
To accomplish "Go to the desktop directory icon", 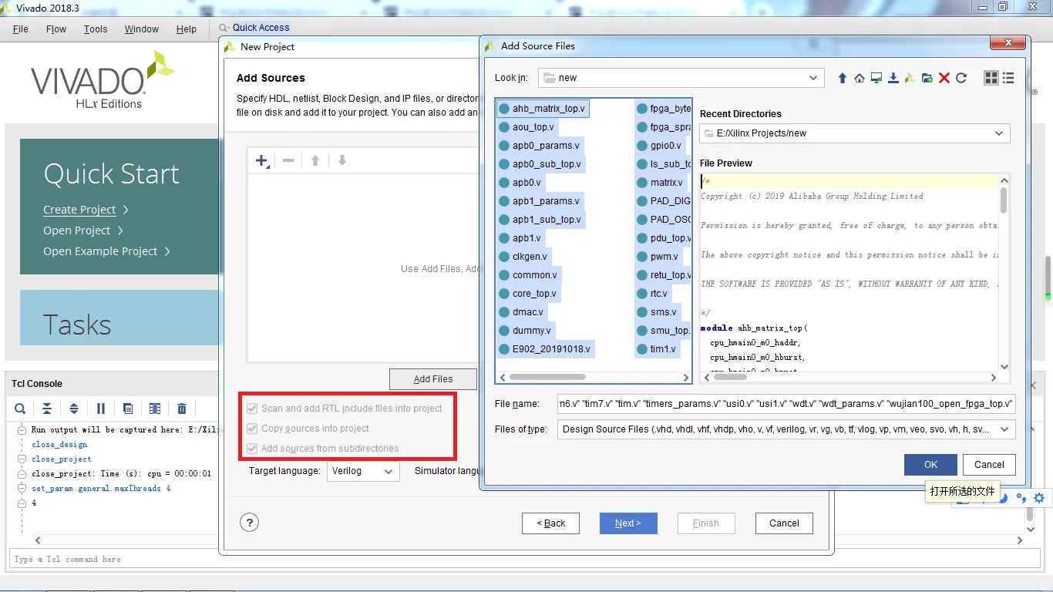I will tap(876, 78).
